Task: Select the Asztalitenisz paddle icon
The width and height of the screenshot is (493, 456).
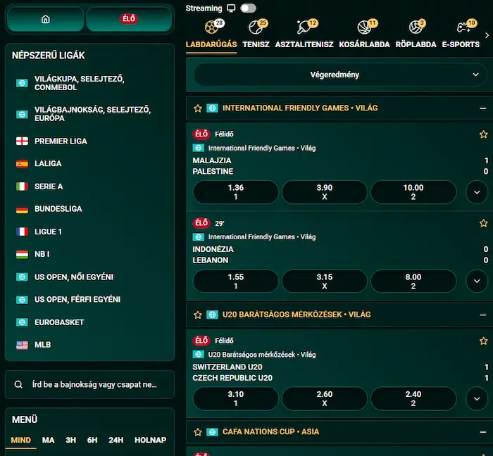Action: pos(304,27)
